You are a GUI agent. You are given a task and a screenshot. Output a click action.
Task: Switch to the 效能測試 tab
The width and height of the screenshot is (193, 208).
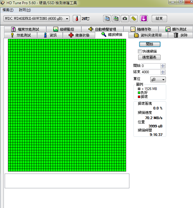pyautogui.click(x=21, y=35)
